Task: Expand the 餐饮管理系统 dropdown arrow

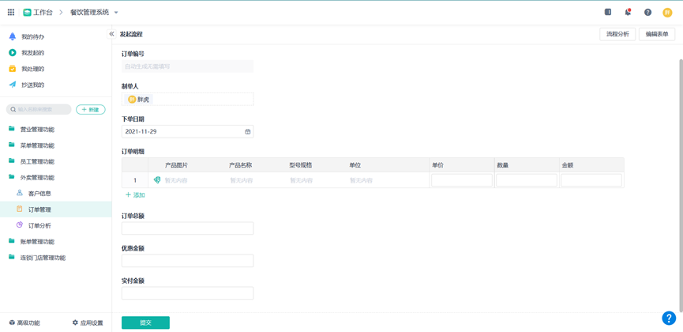Action: pos(116,13)
